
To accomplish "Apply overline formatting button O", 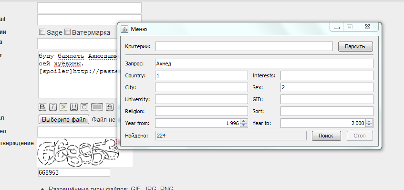I will 84,107.
